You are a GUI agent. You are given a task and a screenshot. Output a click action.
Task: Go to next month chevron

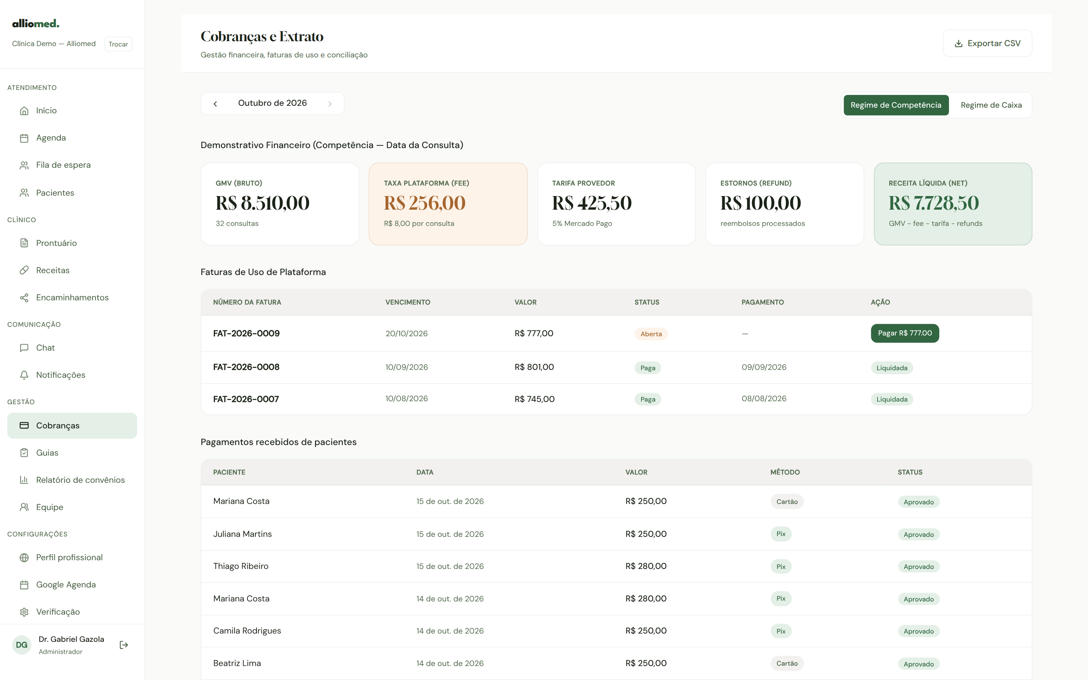click(x=330, y=104)
